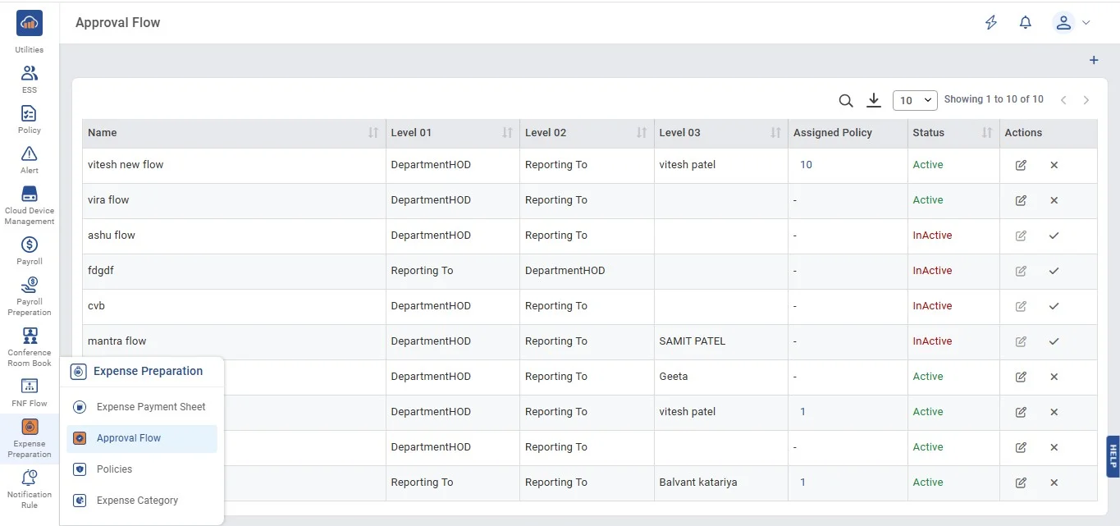Go to next page arrow
This screenshot has height=526, width=1120.
[x=1086, y=100]
